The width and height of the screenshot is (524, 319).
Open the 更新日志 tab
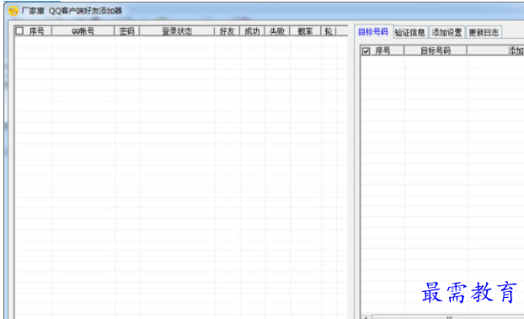coord(484,32)
